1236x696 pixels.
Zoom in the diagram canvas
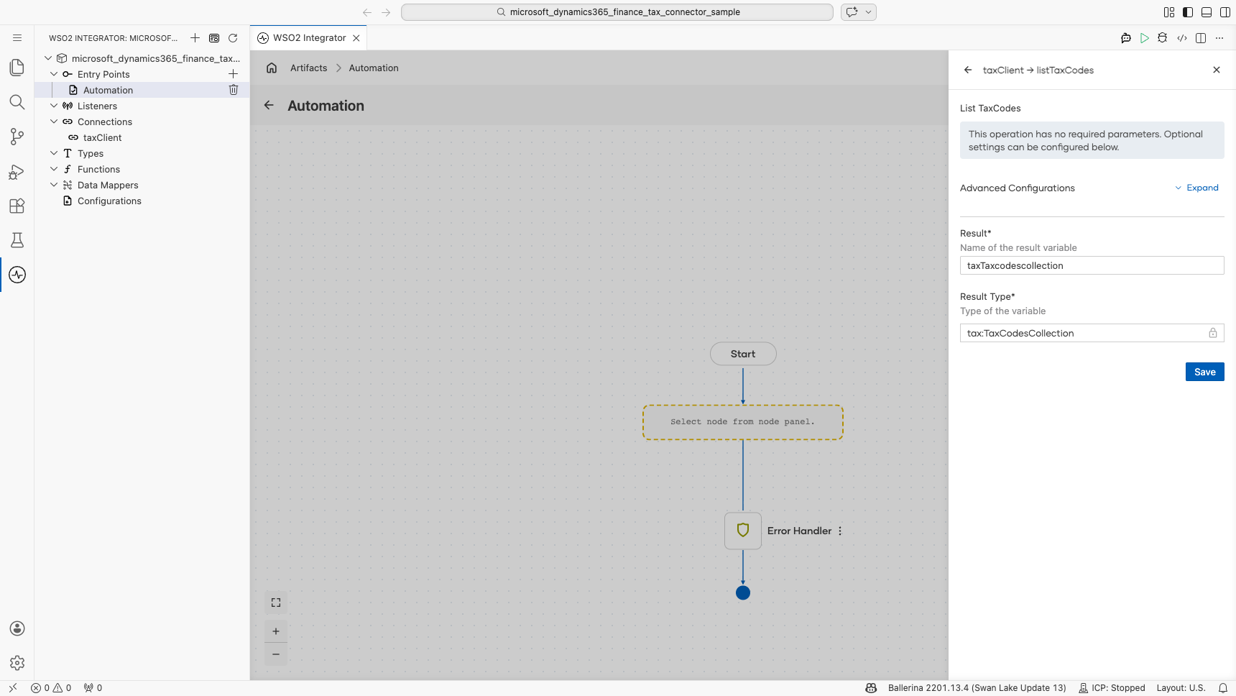pyautogui.click(x=276, y=631)
